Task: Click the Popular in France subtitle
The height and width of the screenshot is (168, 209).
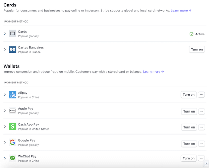Action: (x=29, y=52)
